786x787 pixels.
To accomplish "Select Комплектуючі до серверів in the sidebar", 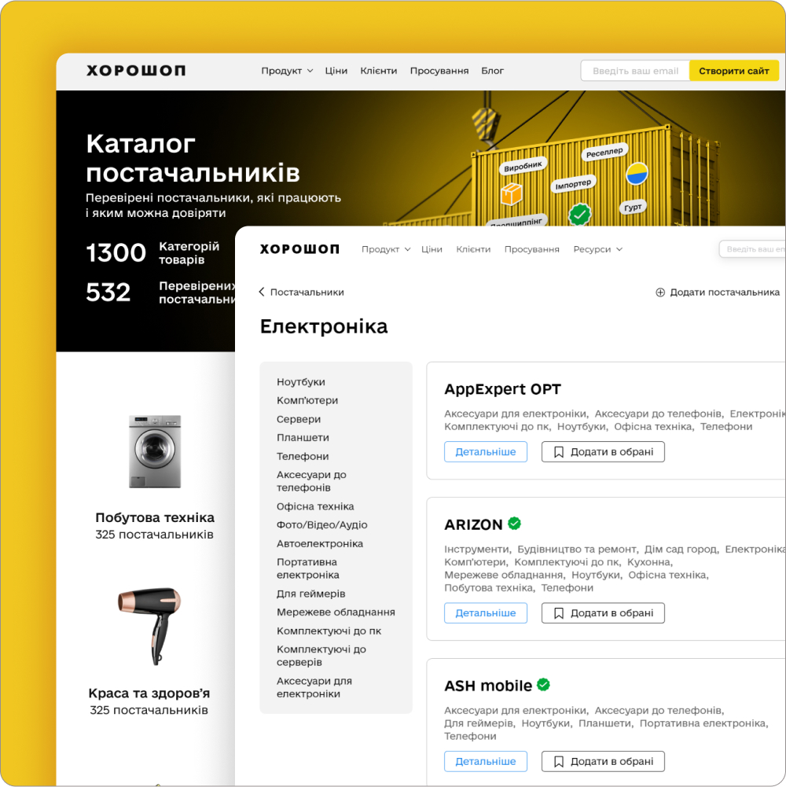I will [321, 656].
